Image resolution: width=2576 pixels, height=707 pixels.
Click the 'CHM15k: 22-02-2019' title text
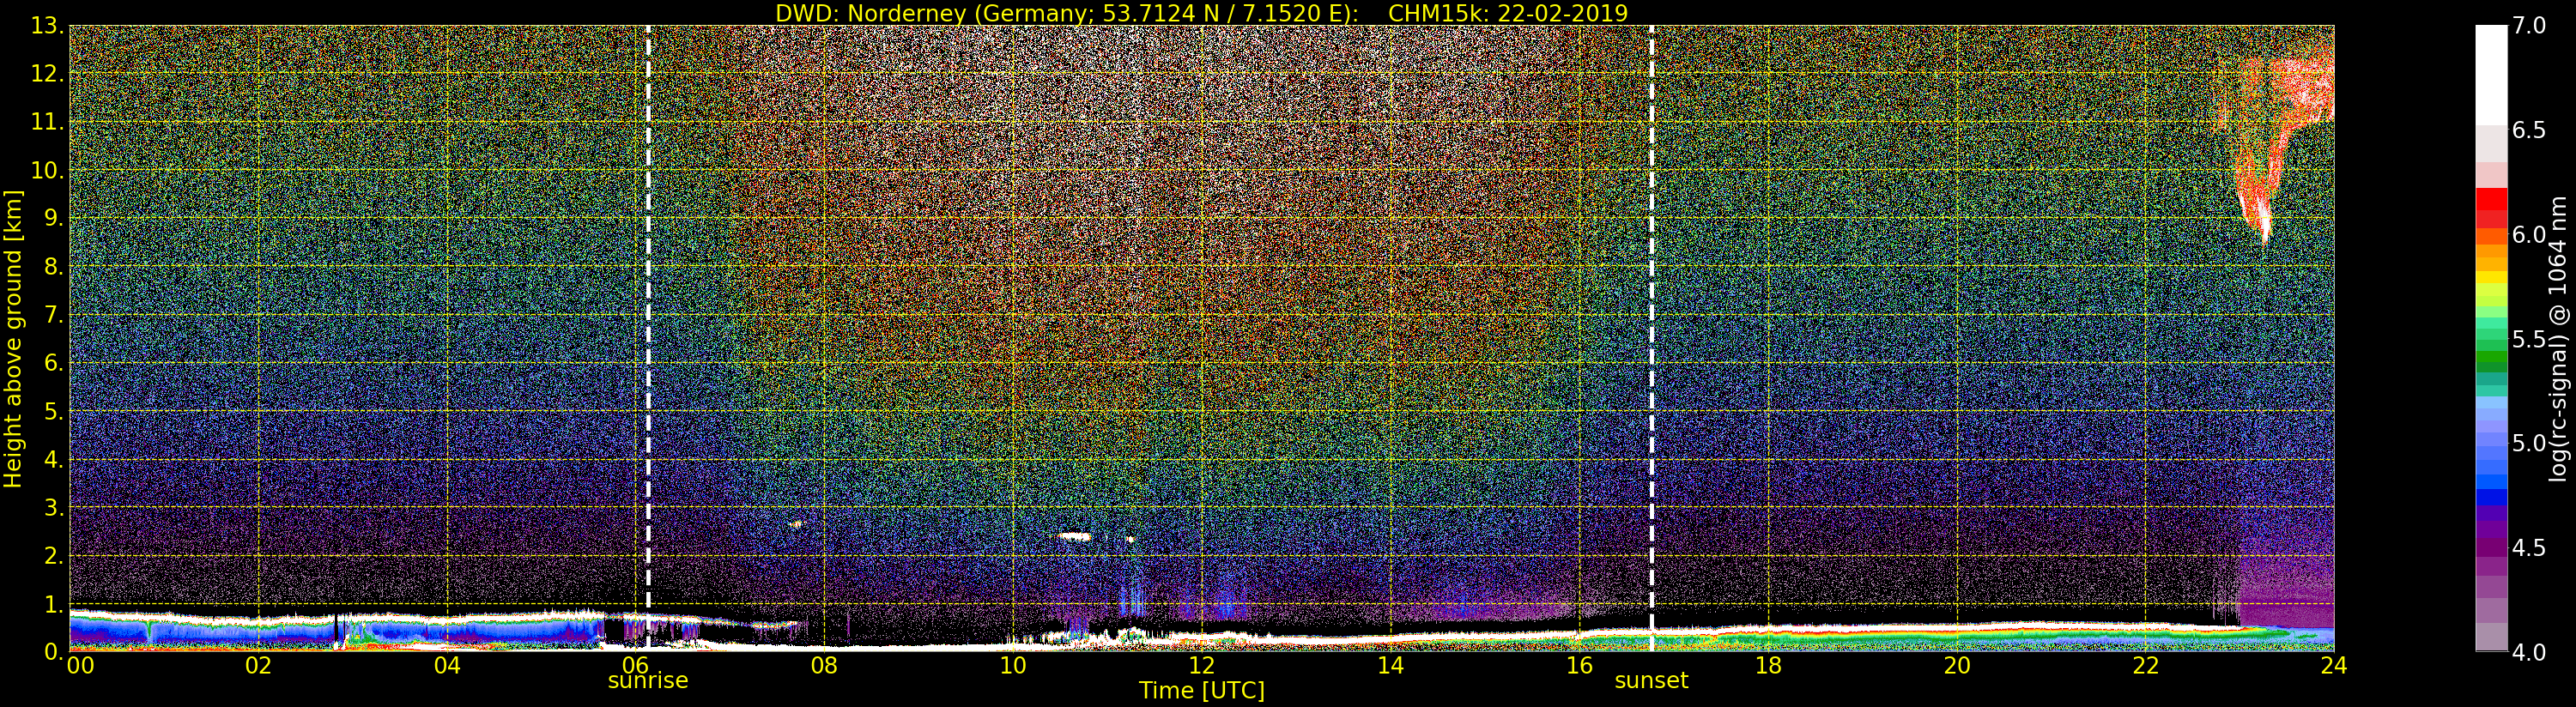pyautogui.click(x=1507, y=13)
